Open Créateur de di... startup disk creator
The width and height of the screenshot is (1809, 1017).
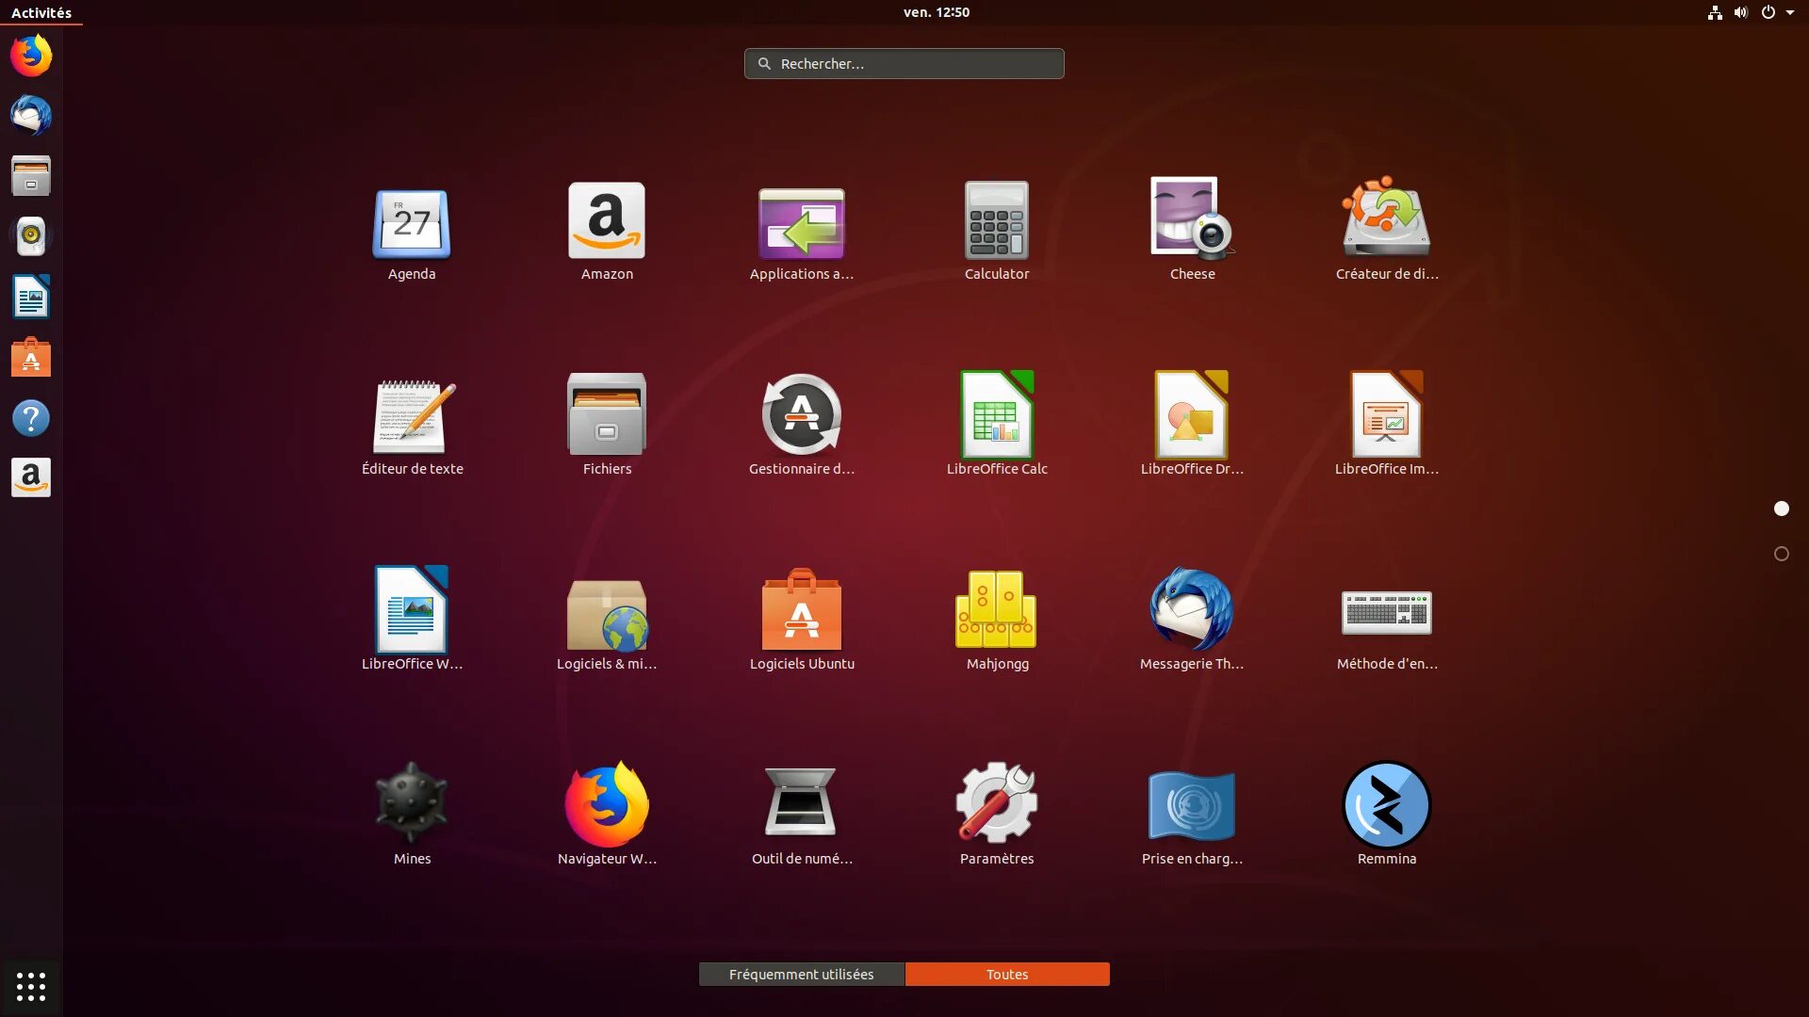pos(1387,218)
